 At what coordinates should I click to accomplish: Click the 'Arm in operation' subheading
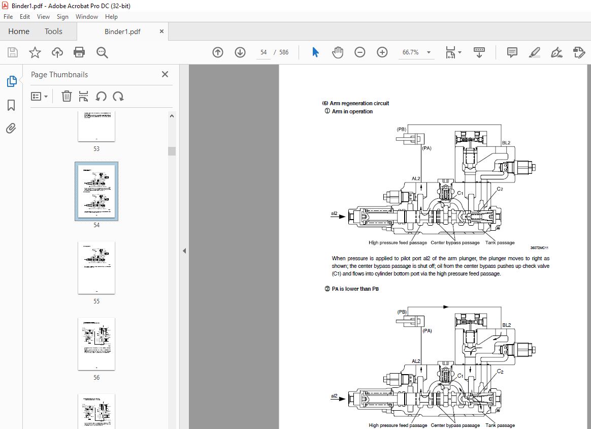352,111
